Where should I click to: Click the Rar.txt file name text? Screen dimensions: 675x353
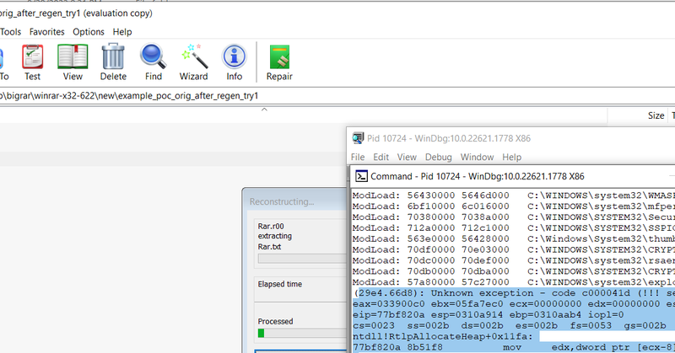click(269, 247)
